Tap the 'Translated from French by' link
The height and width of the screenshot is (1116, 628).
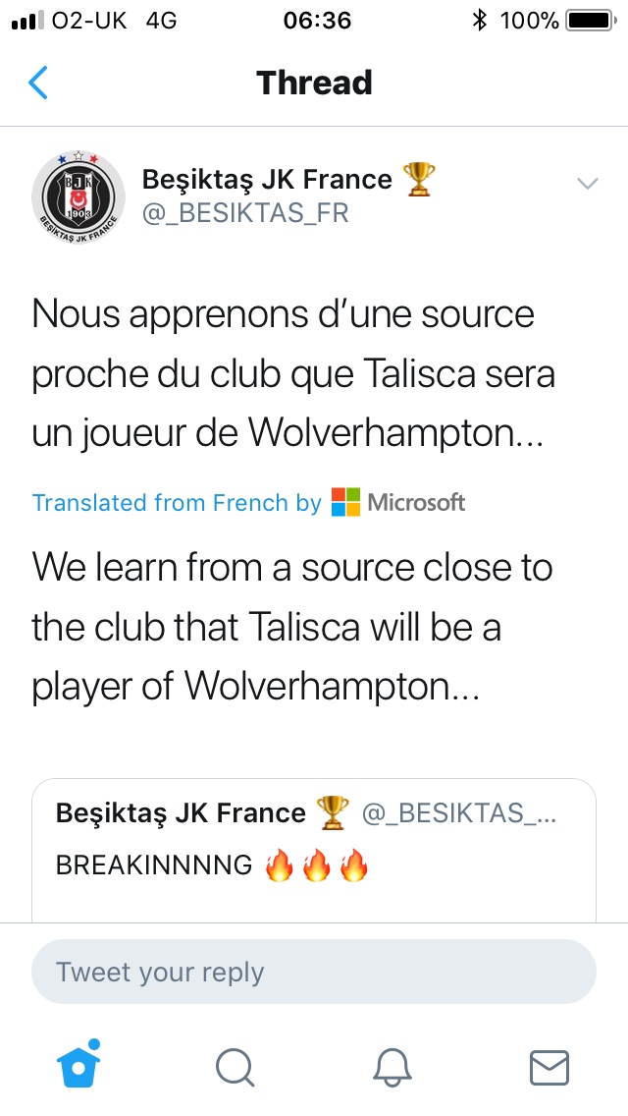[177, 502]
